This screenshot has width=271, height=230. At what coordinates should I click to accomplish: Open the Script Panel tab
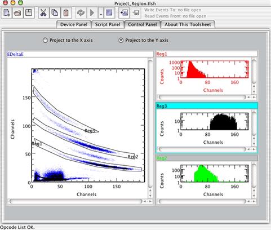coord(108,25)
